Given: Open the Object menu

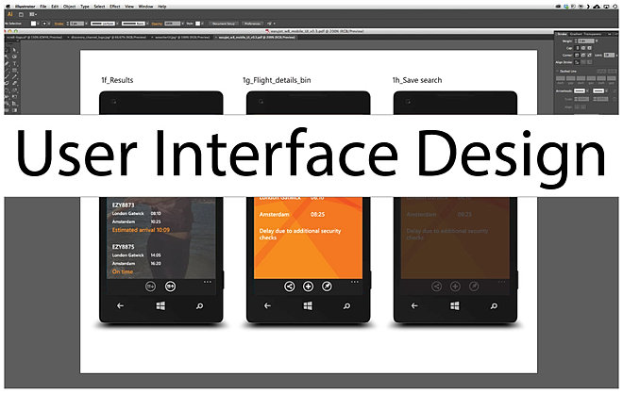Looking at the screenshot, I should tap(70, 7).
